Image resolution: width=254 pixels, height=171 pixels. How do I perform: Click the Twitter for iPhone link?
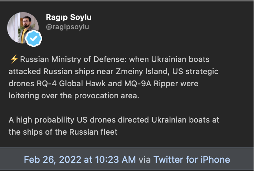click(191, 159)
